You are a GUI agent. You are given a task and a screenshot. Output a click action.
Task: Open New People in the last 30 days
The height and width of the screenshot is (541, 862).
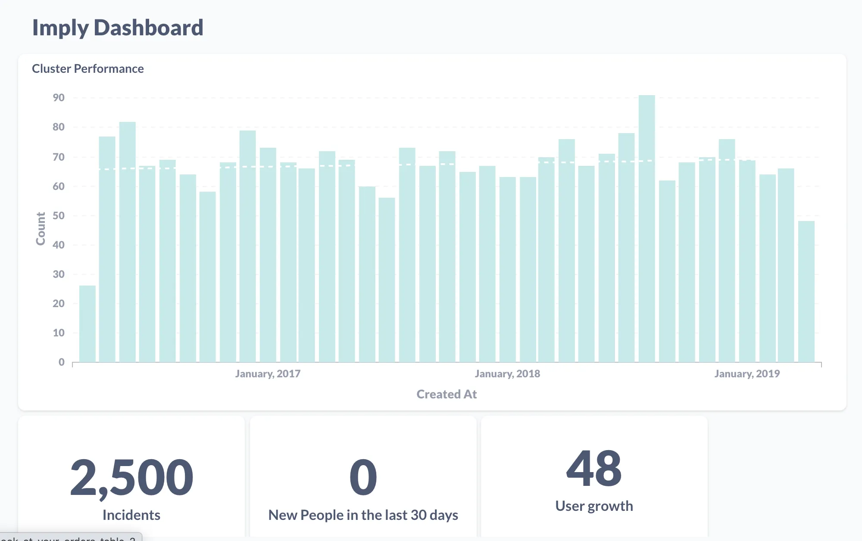click(363, 515)
